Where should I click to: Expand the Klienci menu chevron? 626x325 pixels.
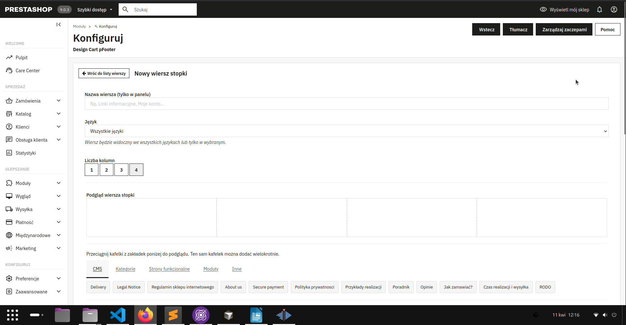[59, 127]
